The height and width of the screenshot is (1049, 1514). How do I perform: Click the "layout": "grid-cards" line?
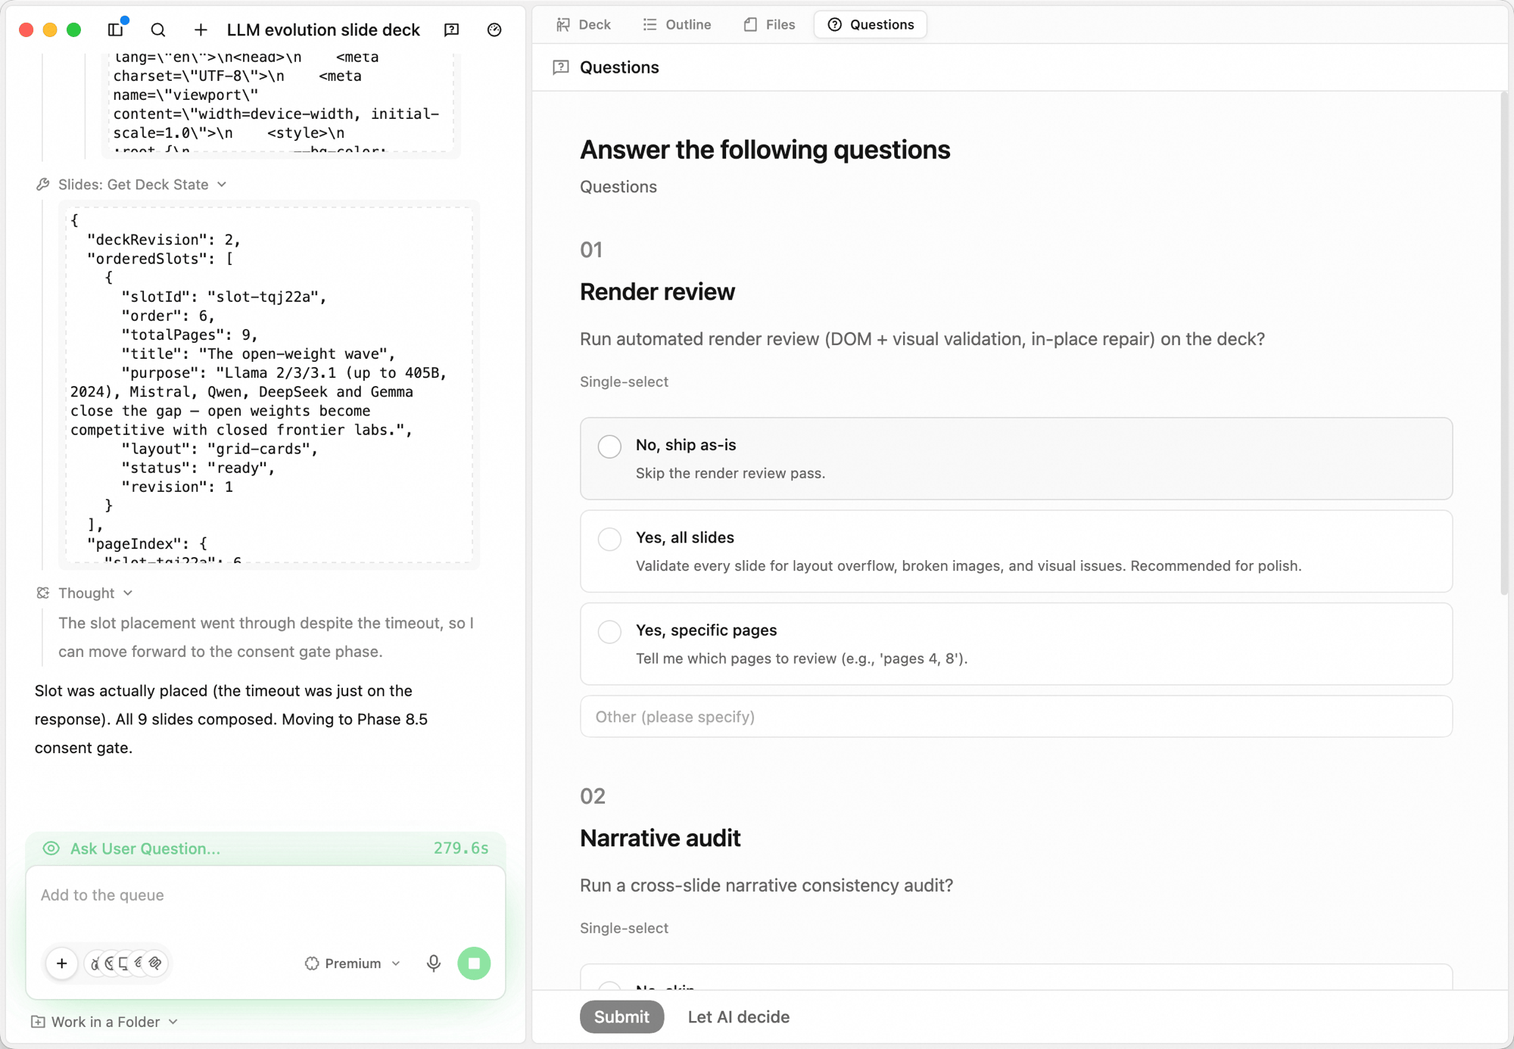click(x=220, y=449)
